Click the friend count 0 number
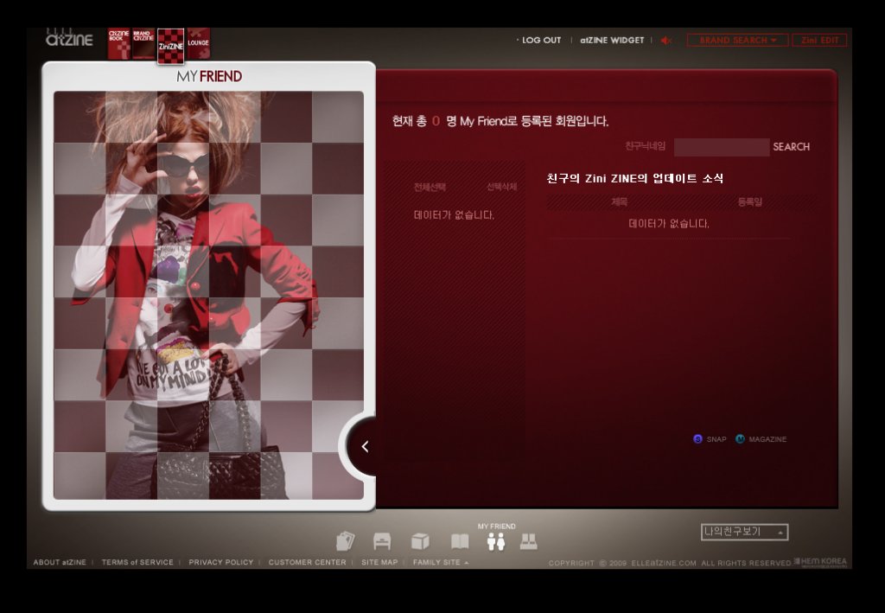This screenshot has height=613, width=885. (x=436, y=121)
